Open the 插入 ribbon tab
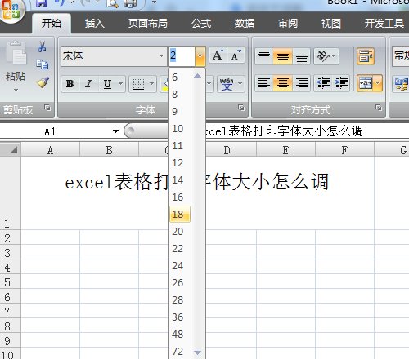 pos(94,24)
